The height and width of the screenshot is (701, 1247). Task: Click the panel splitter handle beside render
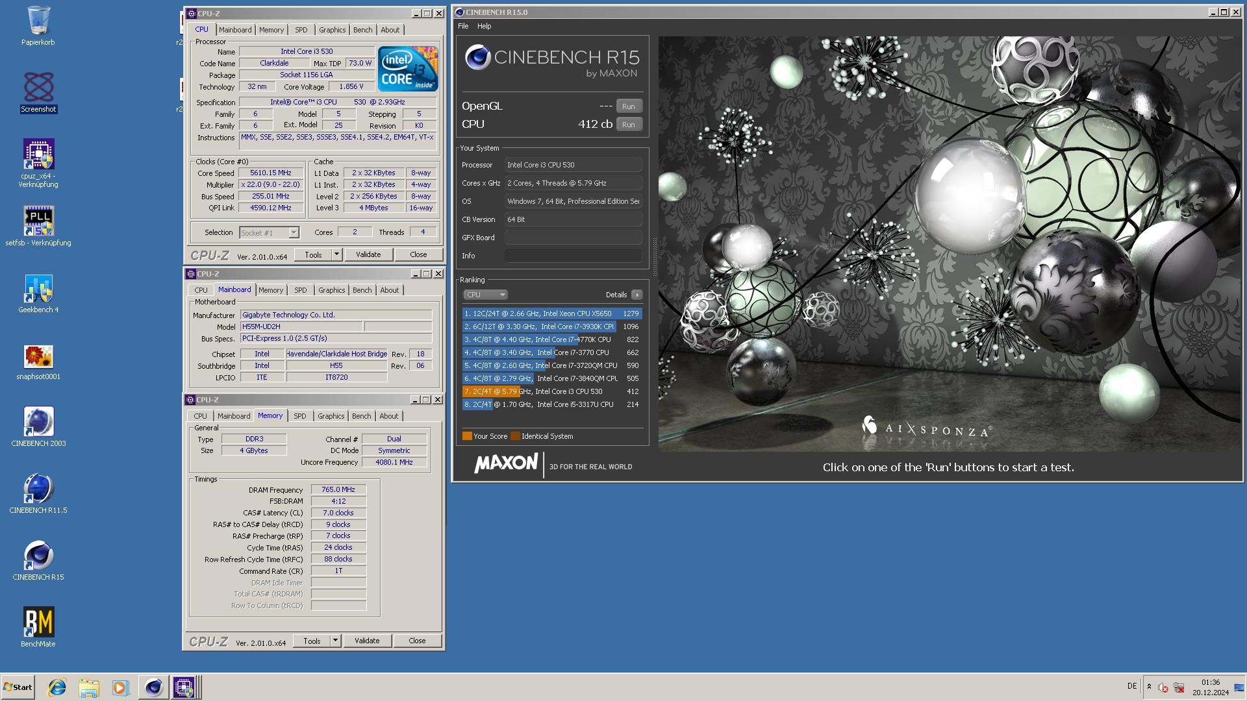pyautogui.click(x=655, y=258)
